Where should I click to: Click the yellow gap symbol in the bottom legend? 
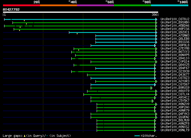click(x=24, y=136)
